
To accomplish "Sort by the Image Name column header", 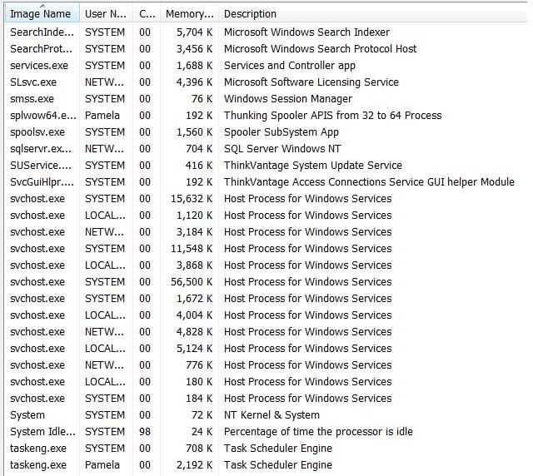I will tap(40, 14).
